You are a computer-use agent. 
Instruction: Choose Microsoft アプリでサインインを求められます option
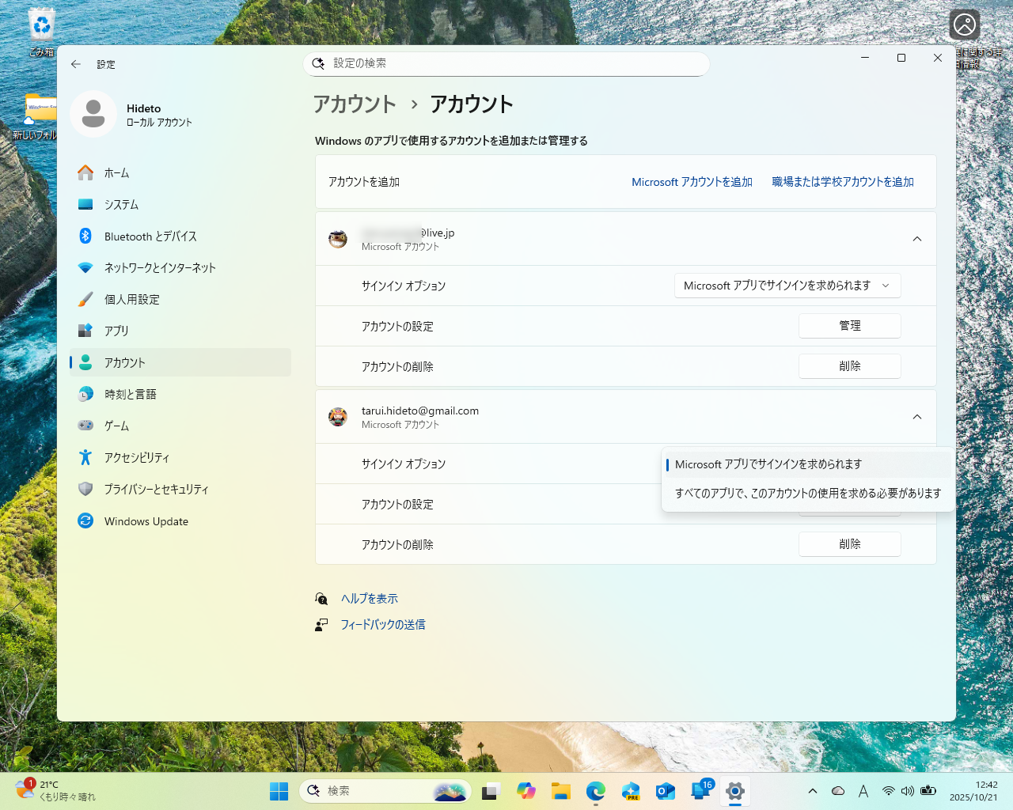808,464
